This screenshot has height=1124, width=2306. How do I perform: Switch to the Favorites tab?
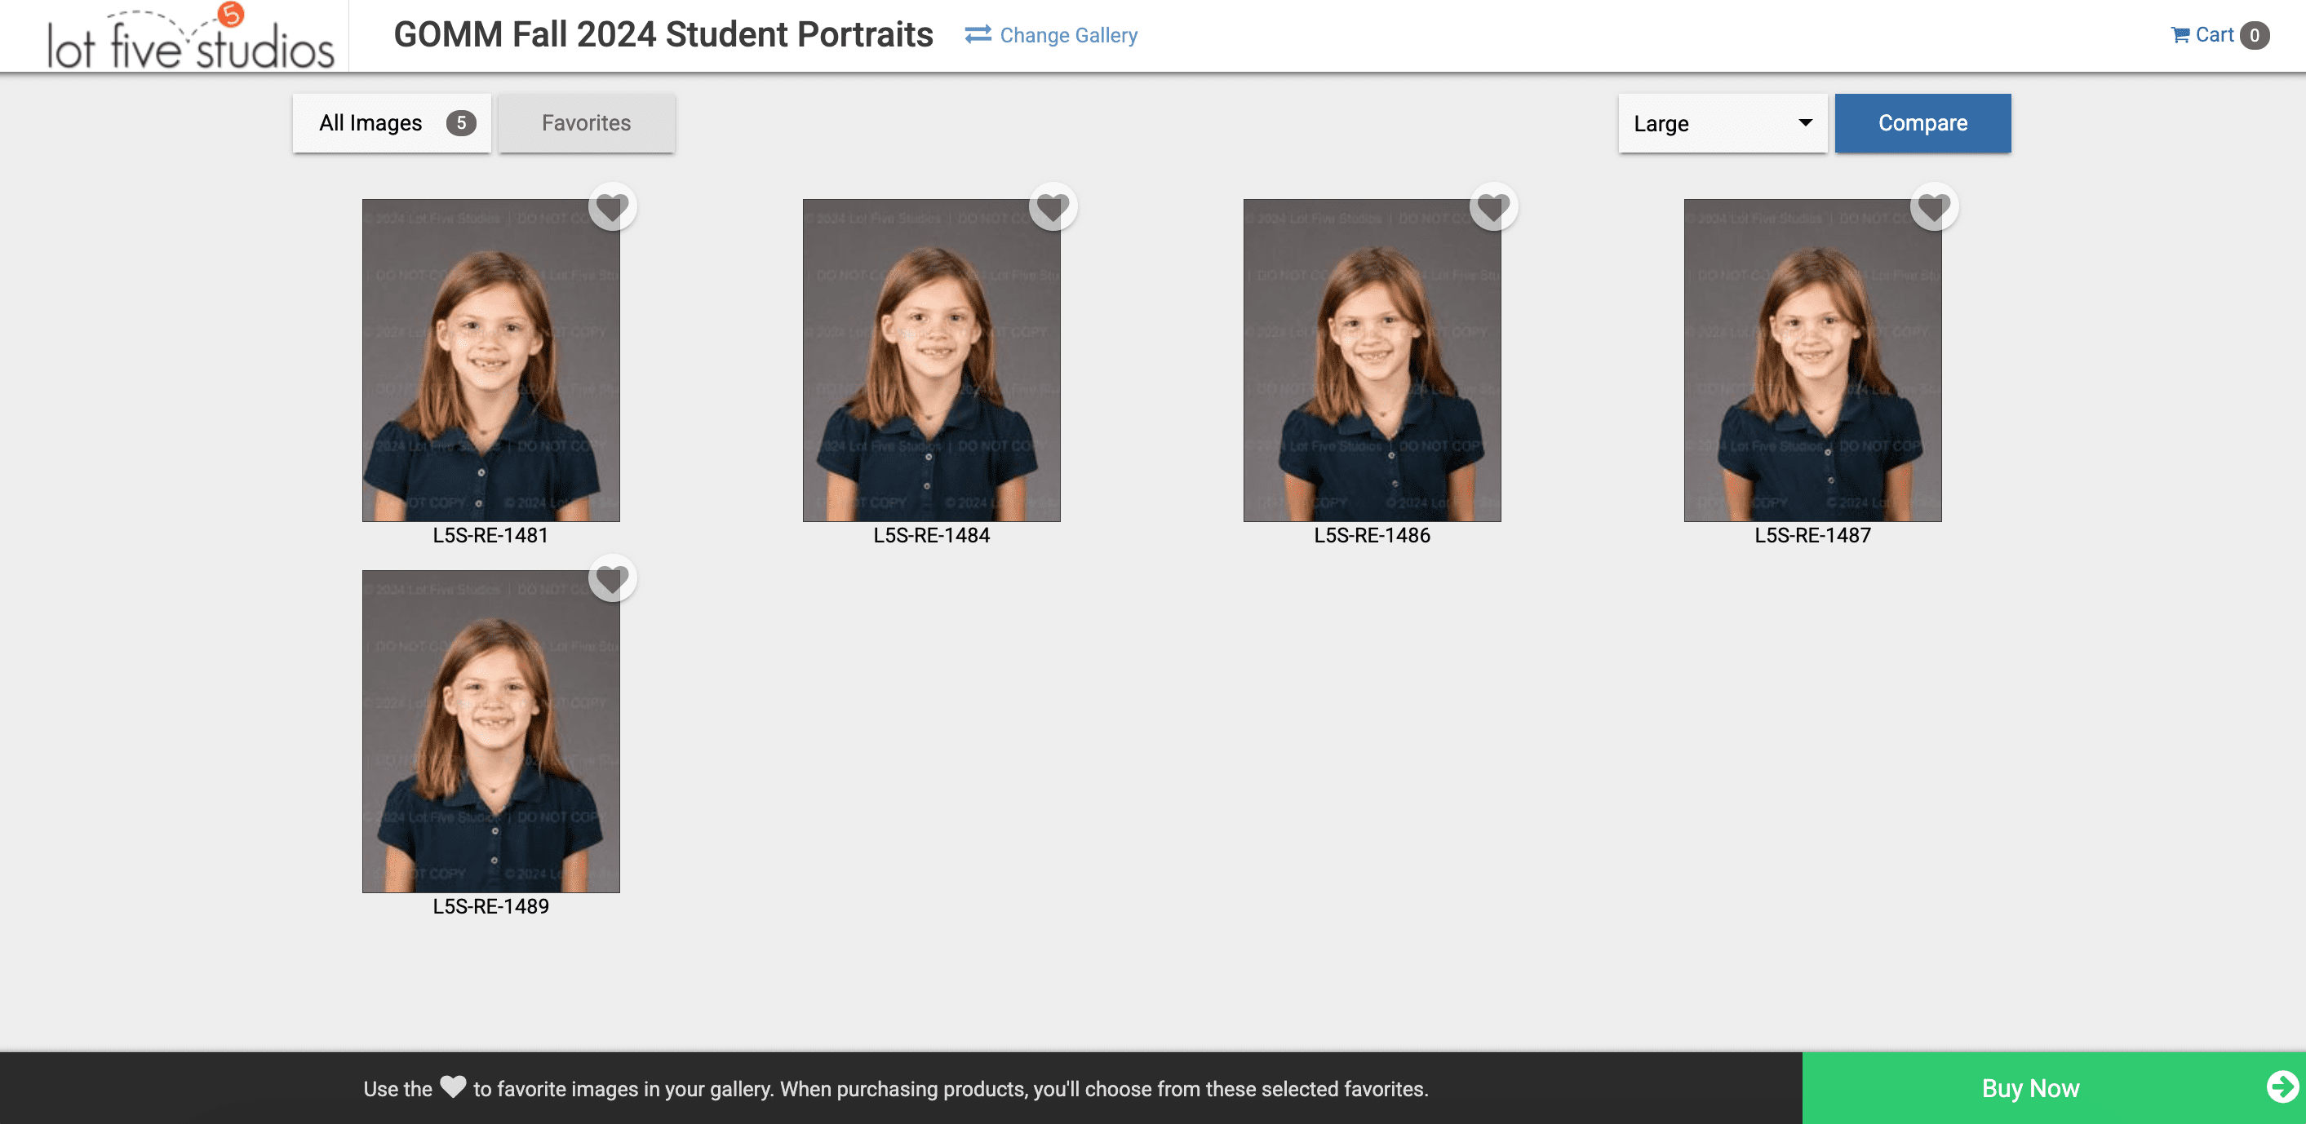pos(587,123)
